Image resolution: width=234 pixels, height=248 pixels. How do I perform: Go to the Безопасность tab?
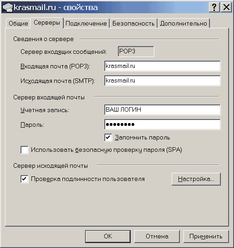133,23
